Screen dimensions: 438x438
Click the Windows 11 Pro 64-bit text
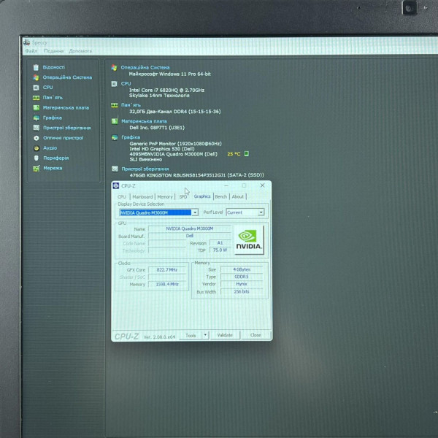click(170, 74)
